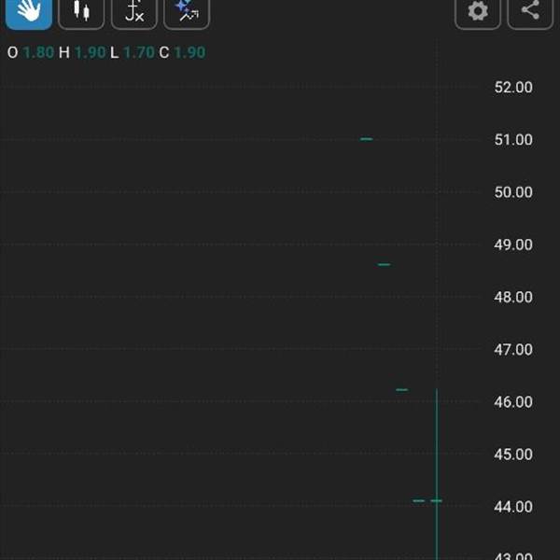Click the 44.00 price axis label
Image resolution: width=560 pixels, height=560 pixels.
pos(513,507)
